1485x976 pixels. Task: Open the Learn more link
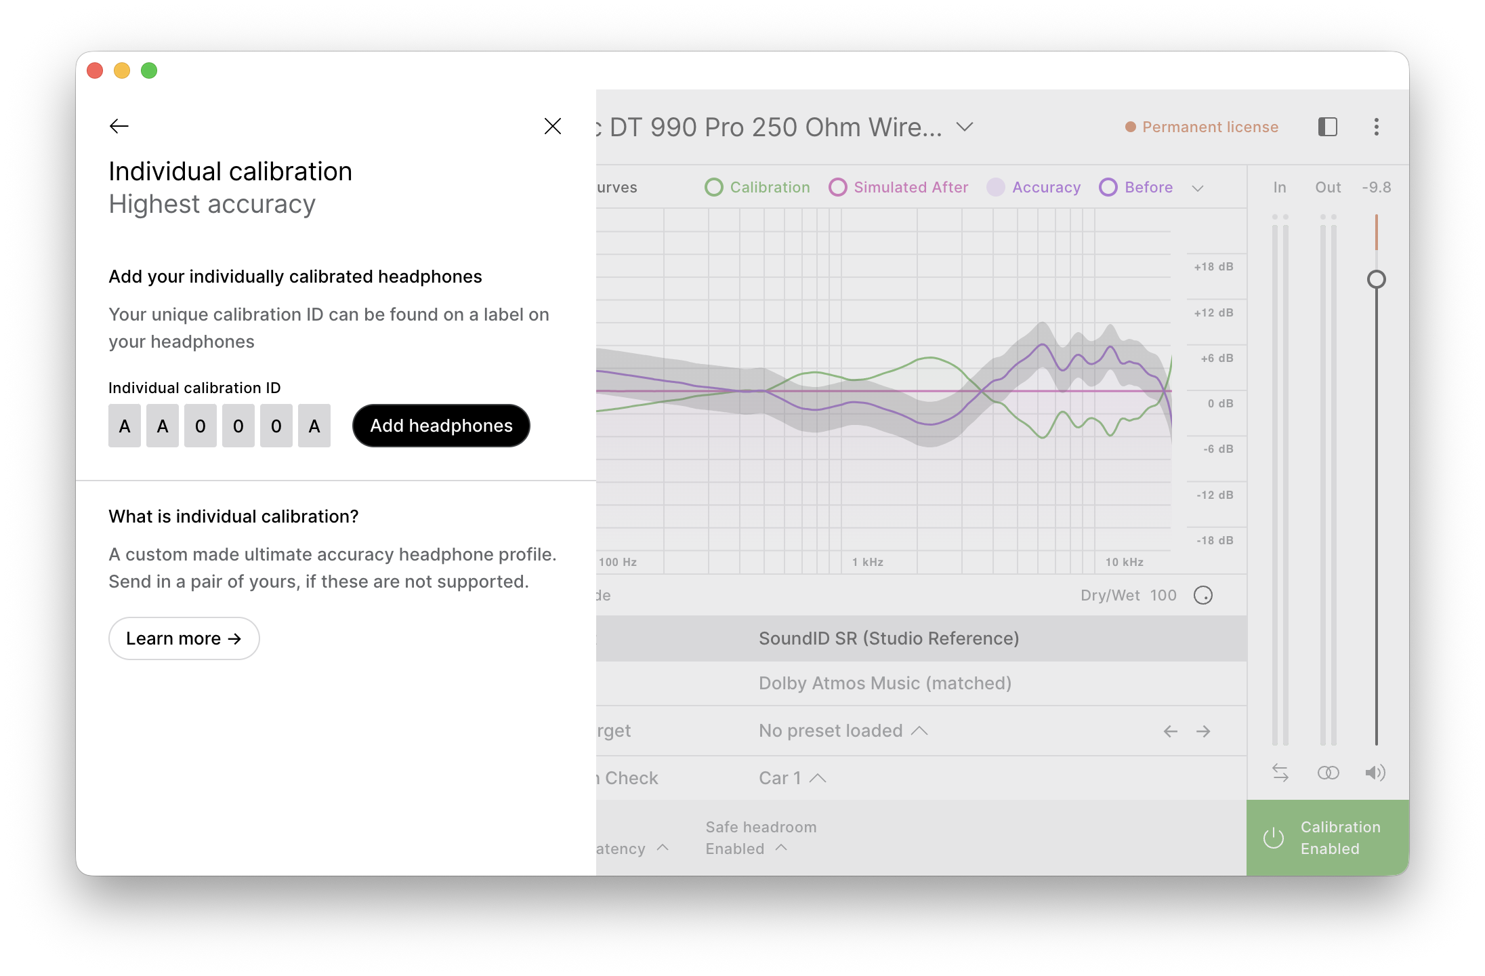[184, 638]
